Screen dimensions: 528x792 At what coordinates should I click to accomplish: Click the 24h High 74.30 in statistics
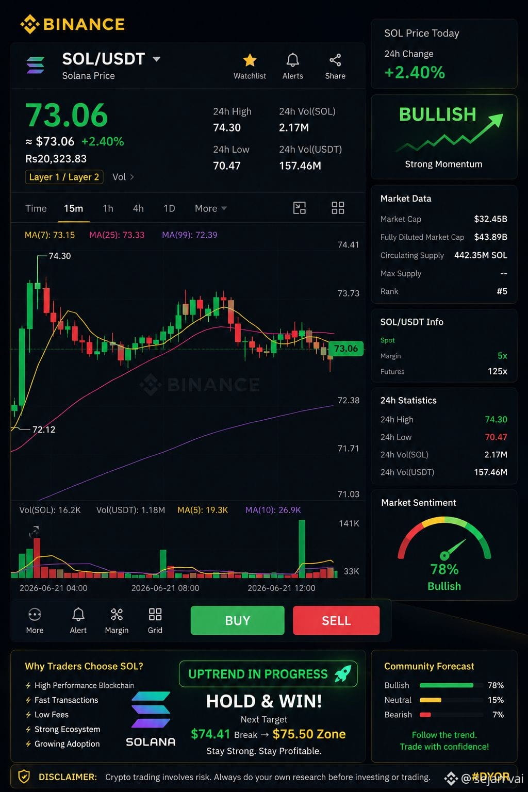(x=443, y=420)
